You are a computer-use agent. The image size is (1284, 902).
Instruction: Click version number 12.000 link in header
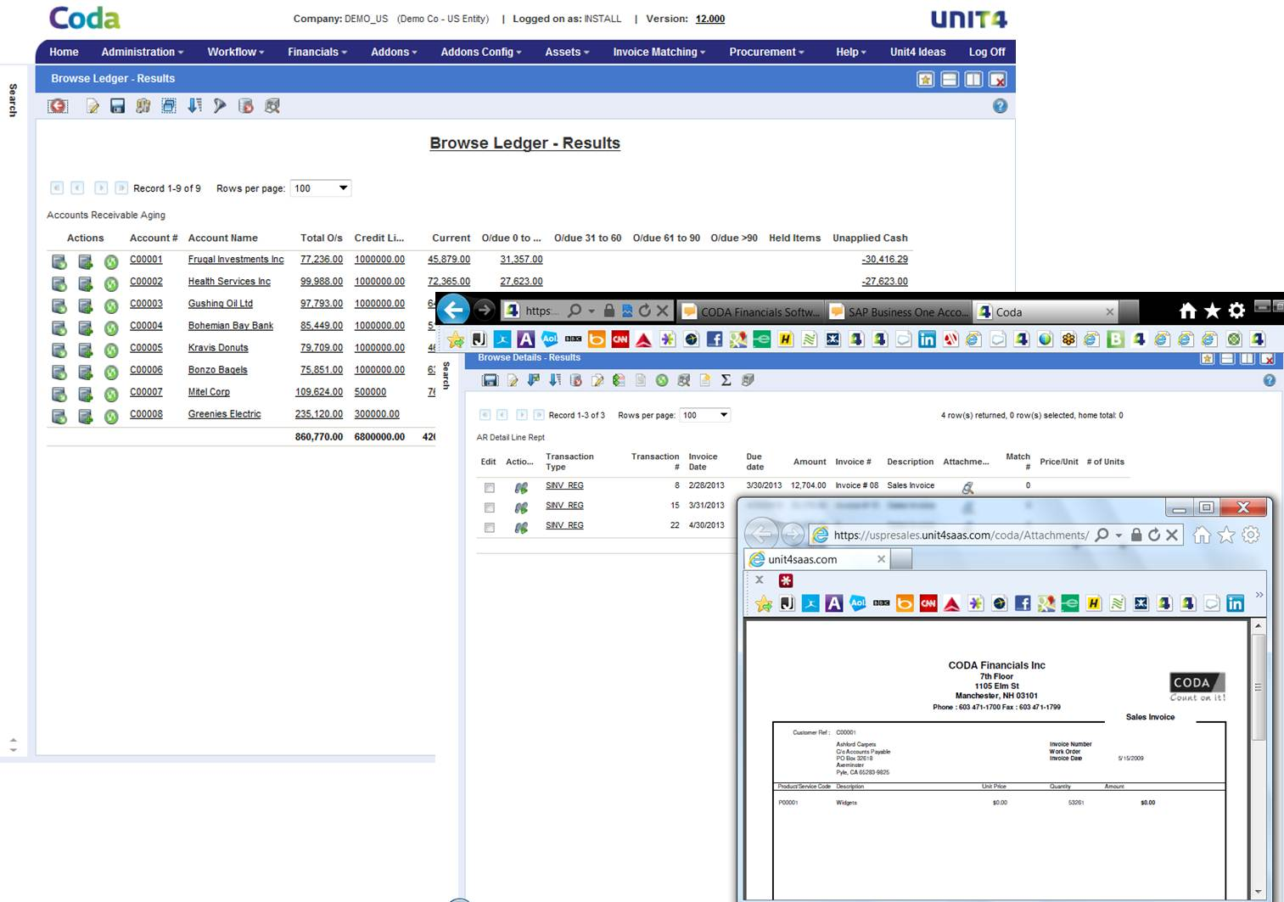tap(710, 19)
